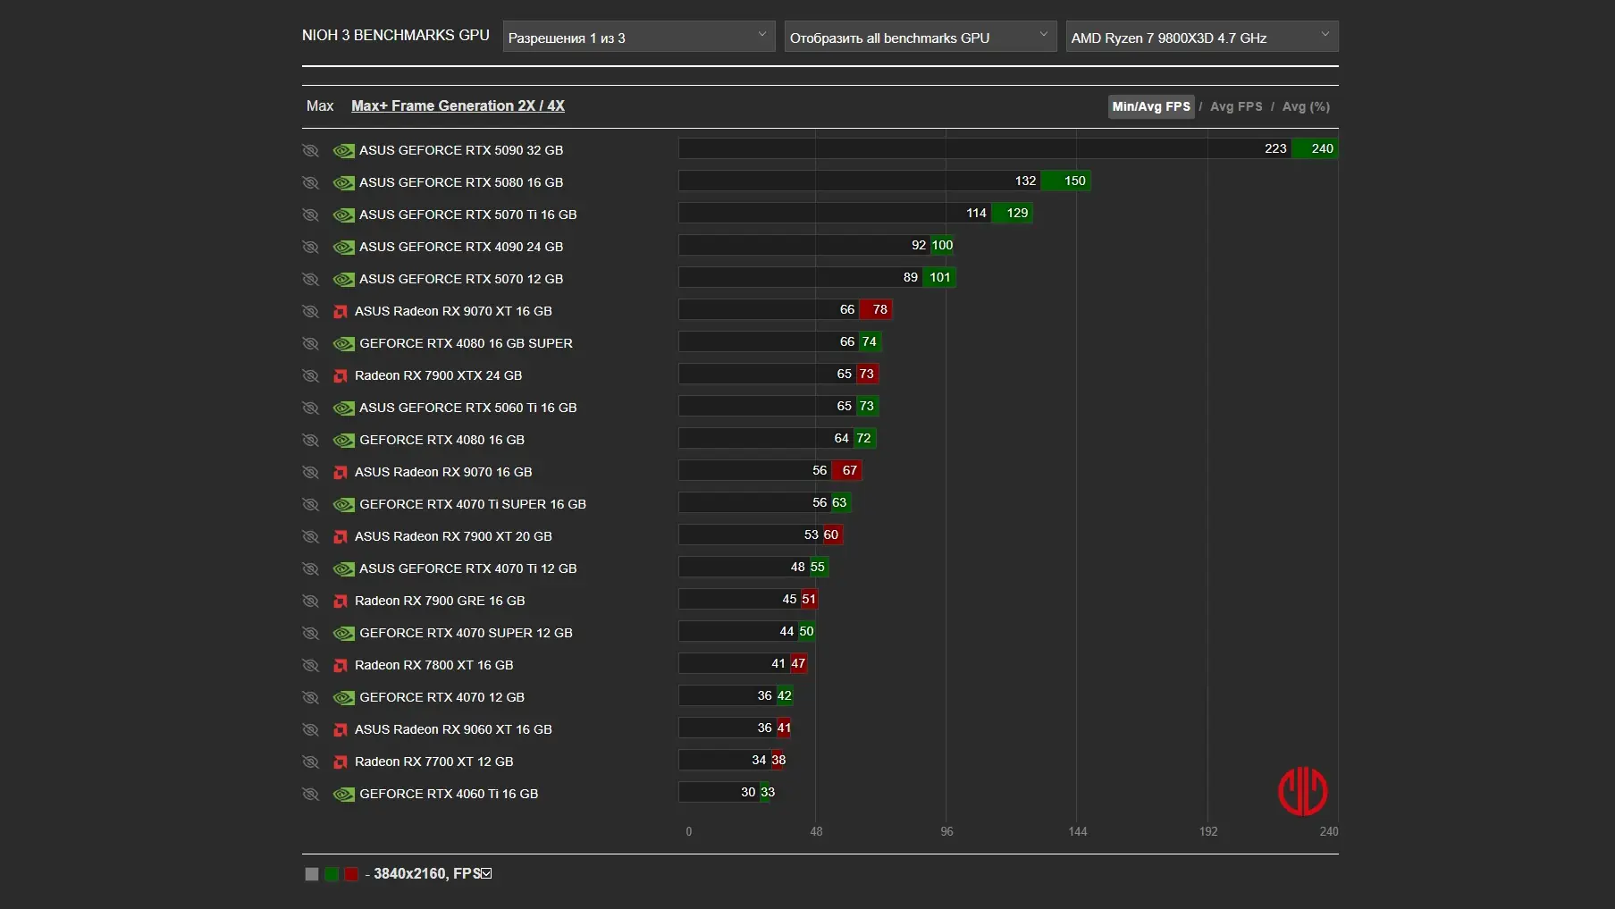Screen dimensions: 1615x909
Task: Click the eye icon for Radeon RX 7700 XT
Action: click(310, 762)
